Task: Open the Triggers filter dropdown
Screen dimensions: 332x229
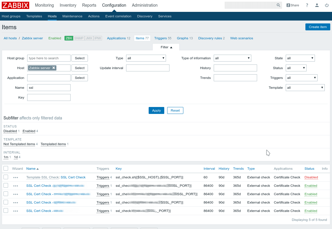Action: pos(301,77)
